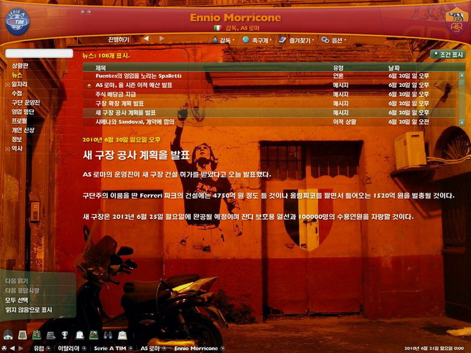471x353 pixels.
Task: Click the 진행하기 continue button
Action: tap(118, 39)
